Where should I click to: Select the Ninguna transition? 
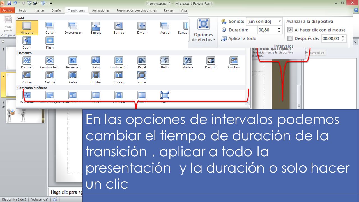click(x=27, y=28)
